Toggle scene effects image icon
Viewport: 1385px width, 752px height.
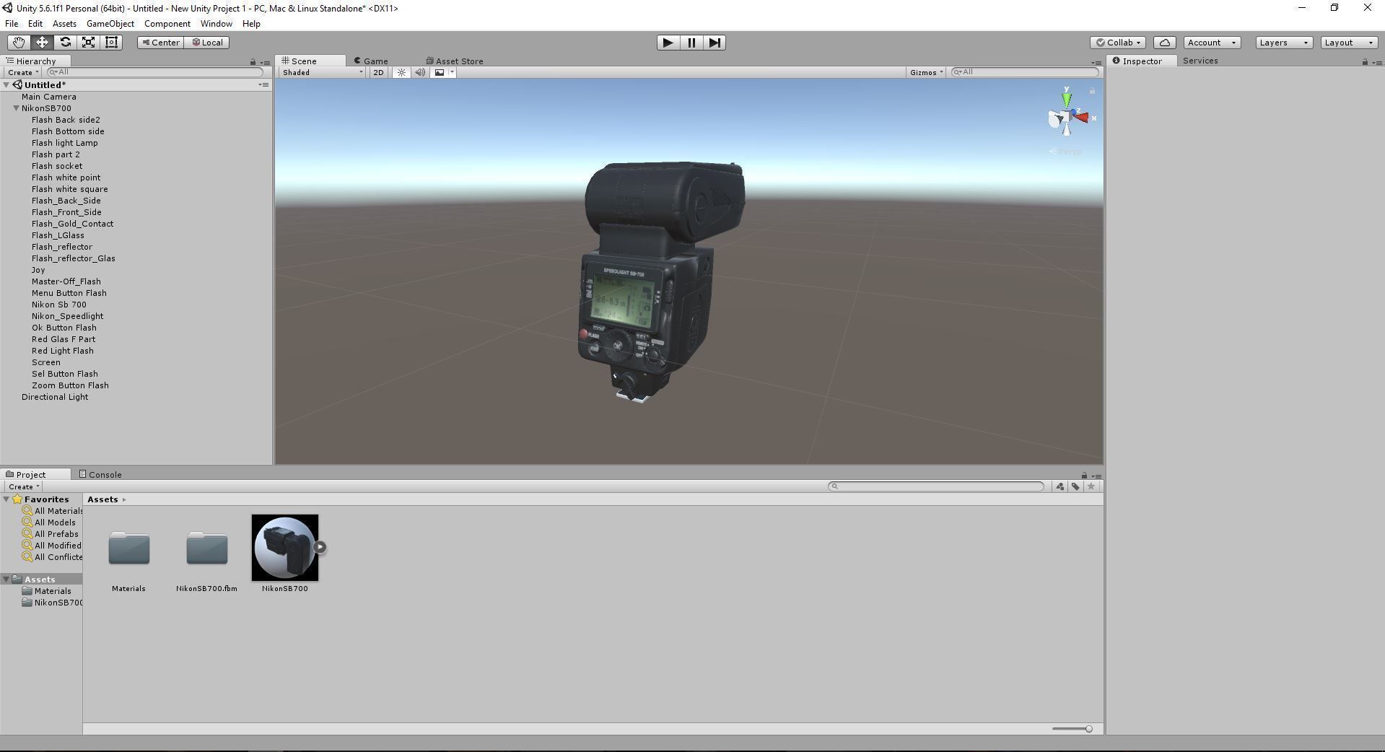click(x=439, y=72)
